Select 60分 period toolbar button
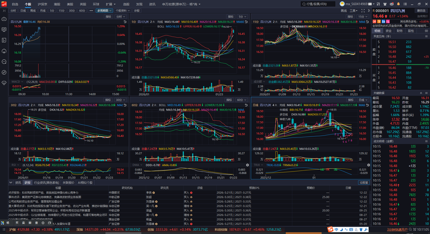Screen dimensions: 430x234 click(x=82, y=11)
